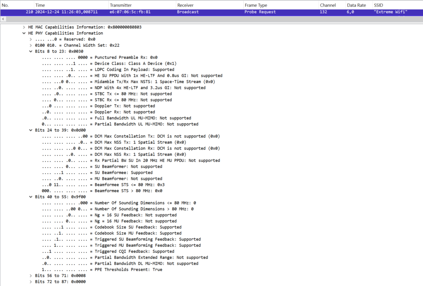Select Full Bandwidth UL MU-MIMO row
Image resolution: width=423 pixels, height=286 pixels.
point(116,118)
